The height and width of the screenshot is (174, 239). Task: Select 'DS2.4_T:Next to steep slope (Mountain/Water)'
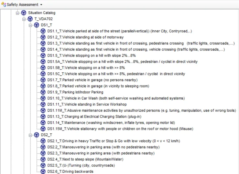pyautogui.click(x=85, y=159)
